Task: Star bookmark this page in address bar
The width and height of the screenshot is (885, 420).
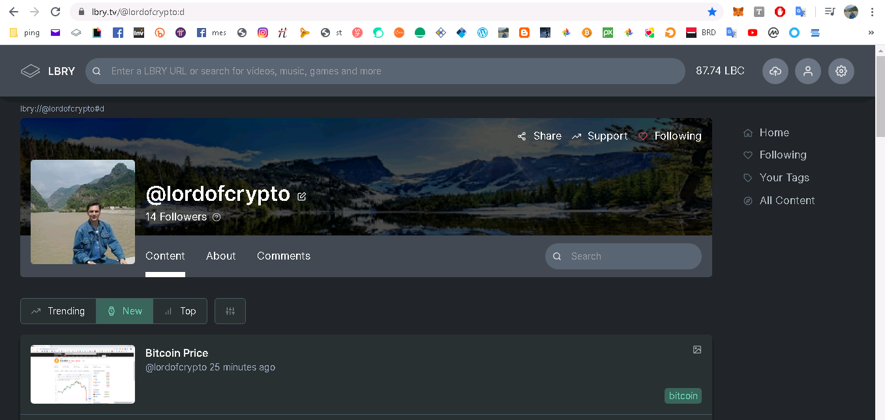Action: (x=712, y=12)
